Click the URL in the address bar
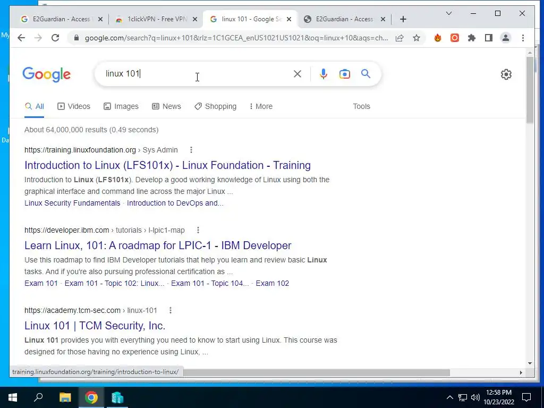The width and height of the screenshot is (544, 408). 236,38
